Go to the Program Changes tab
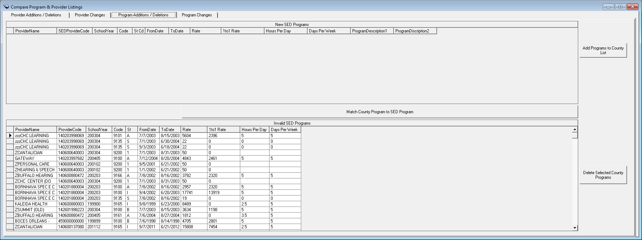The image size is (642, 240). tap(197, 15)
